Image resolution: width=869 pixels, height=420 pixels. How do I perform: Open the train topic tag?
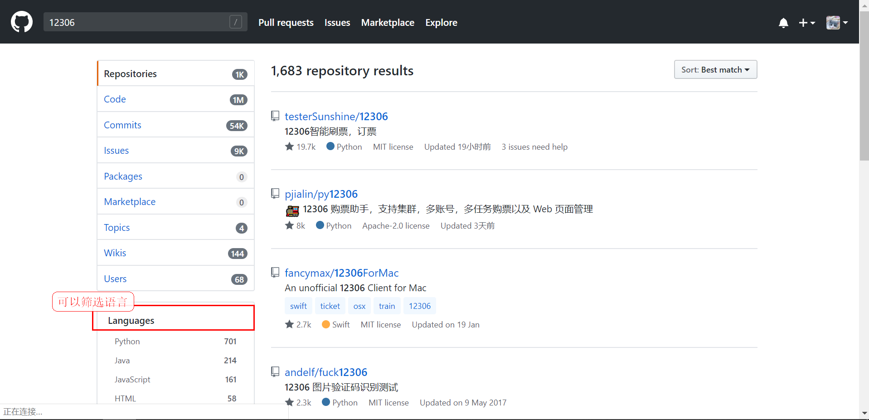click(x=387, y=306)
